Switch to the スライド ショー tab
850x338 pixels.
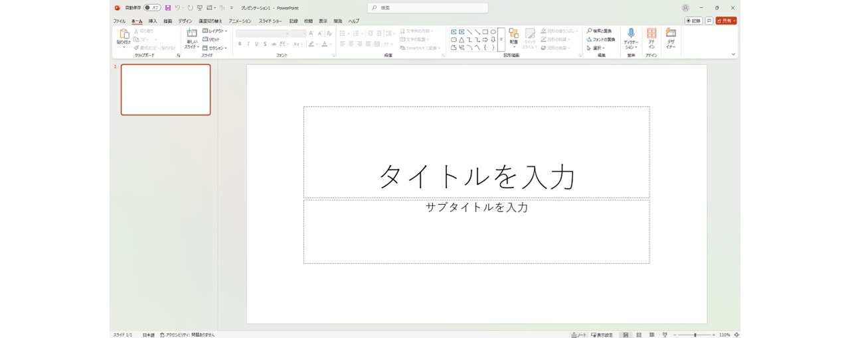pos(270,21)
